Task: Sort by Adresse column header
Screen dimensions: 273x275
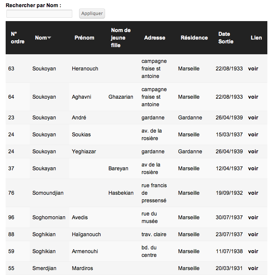Action: click(x=154, y=38)
